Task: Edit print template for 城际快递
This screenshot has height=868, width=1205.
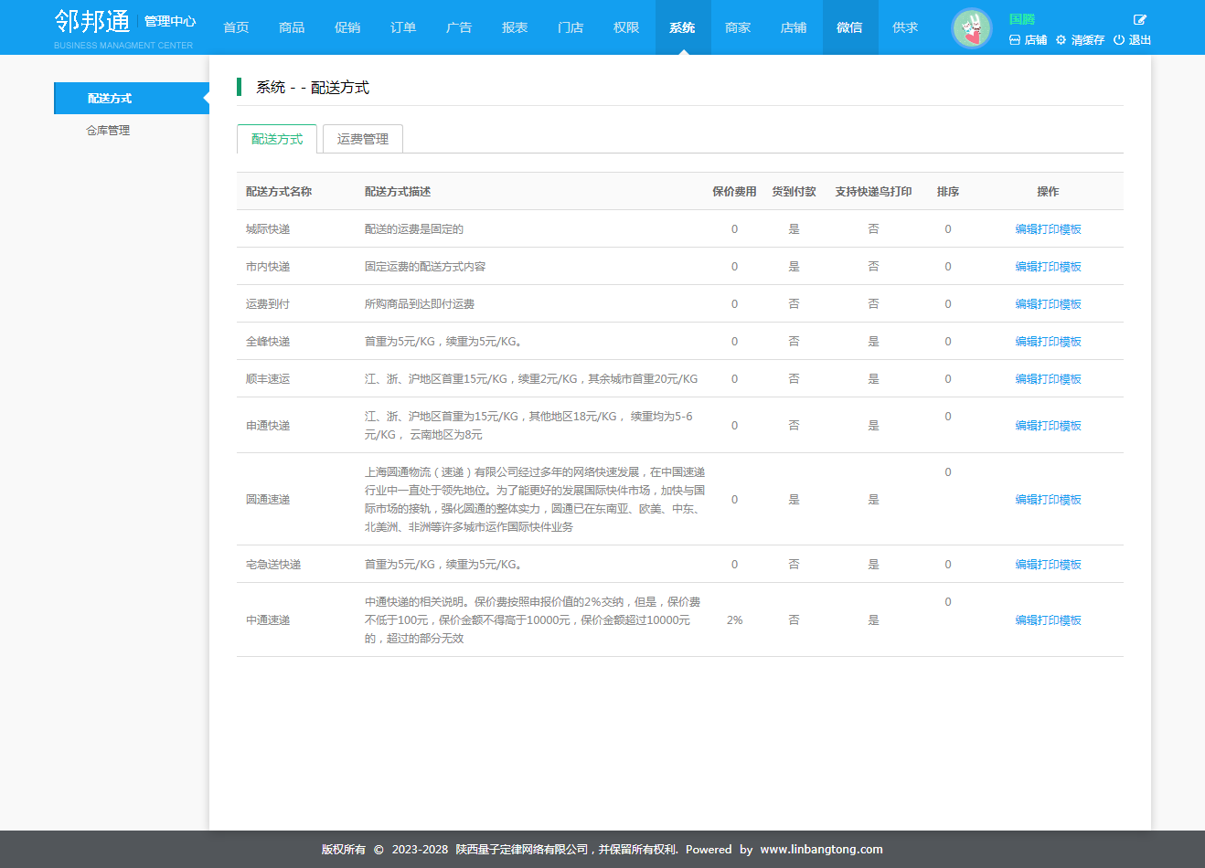Action: (1048, 229)
